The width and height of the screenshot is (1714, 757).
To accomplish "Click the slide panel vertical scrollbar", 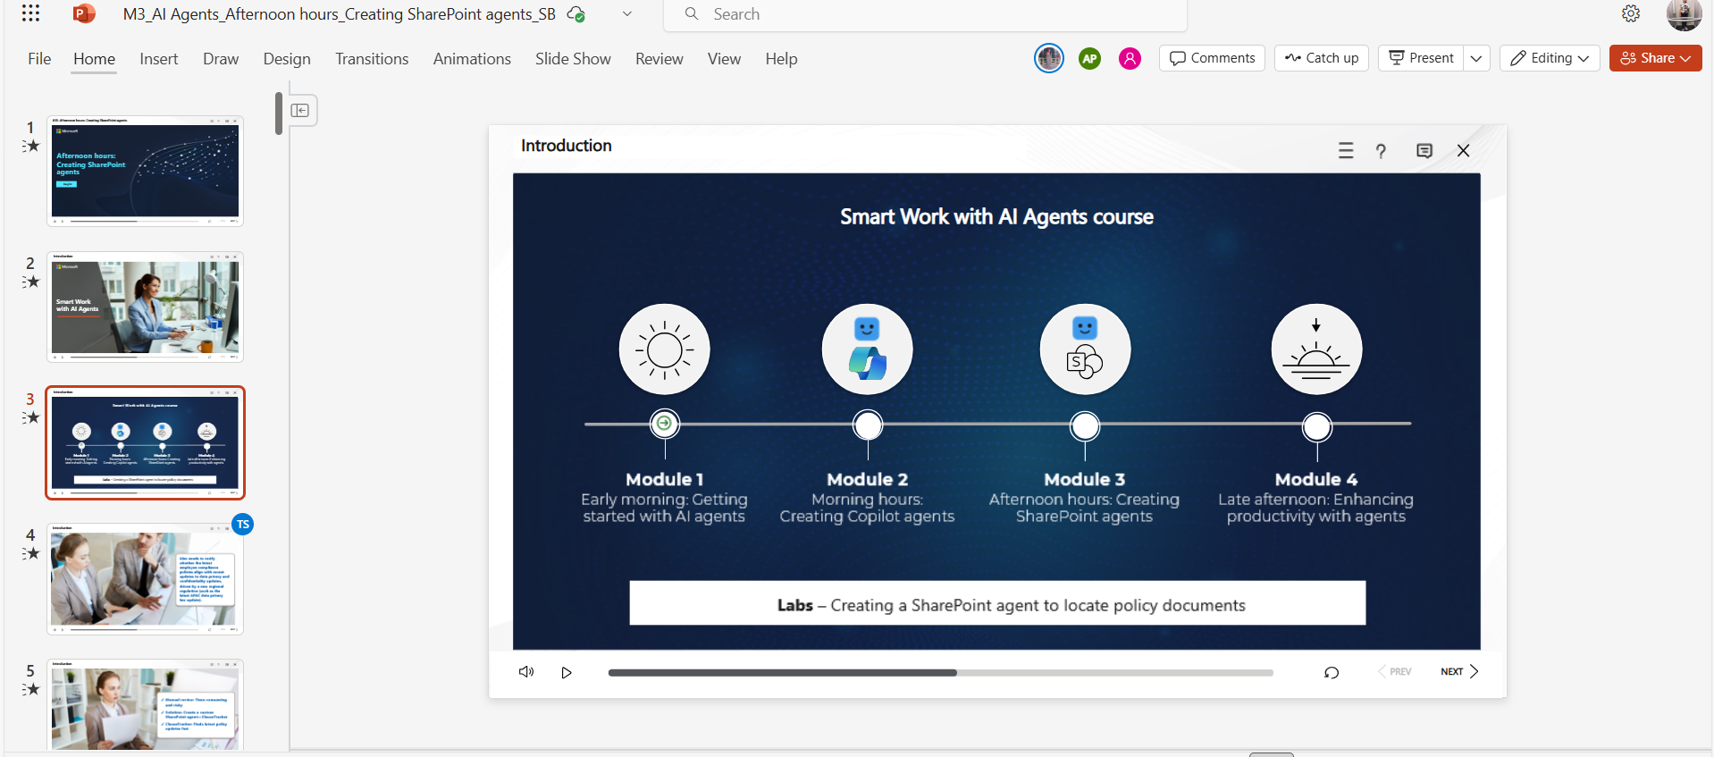I will [x=279, y=114].
